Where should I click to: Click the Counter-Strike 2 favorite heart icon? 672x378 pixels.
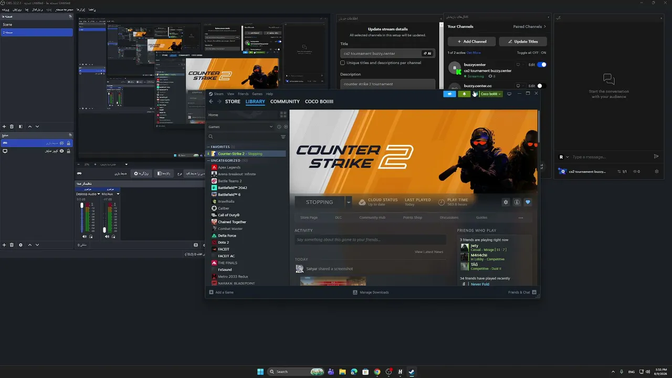[528, 202]
